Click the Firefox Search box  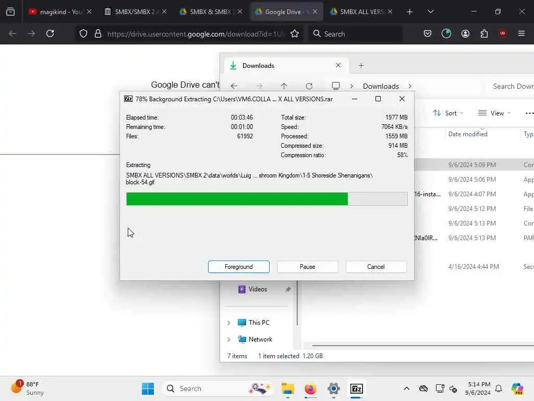(x=355, y=34)
